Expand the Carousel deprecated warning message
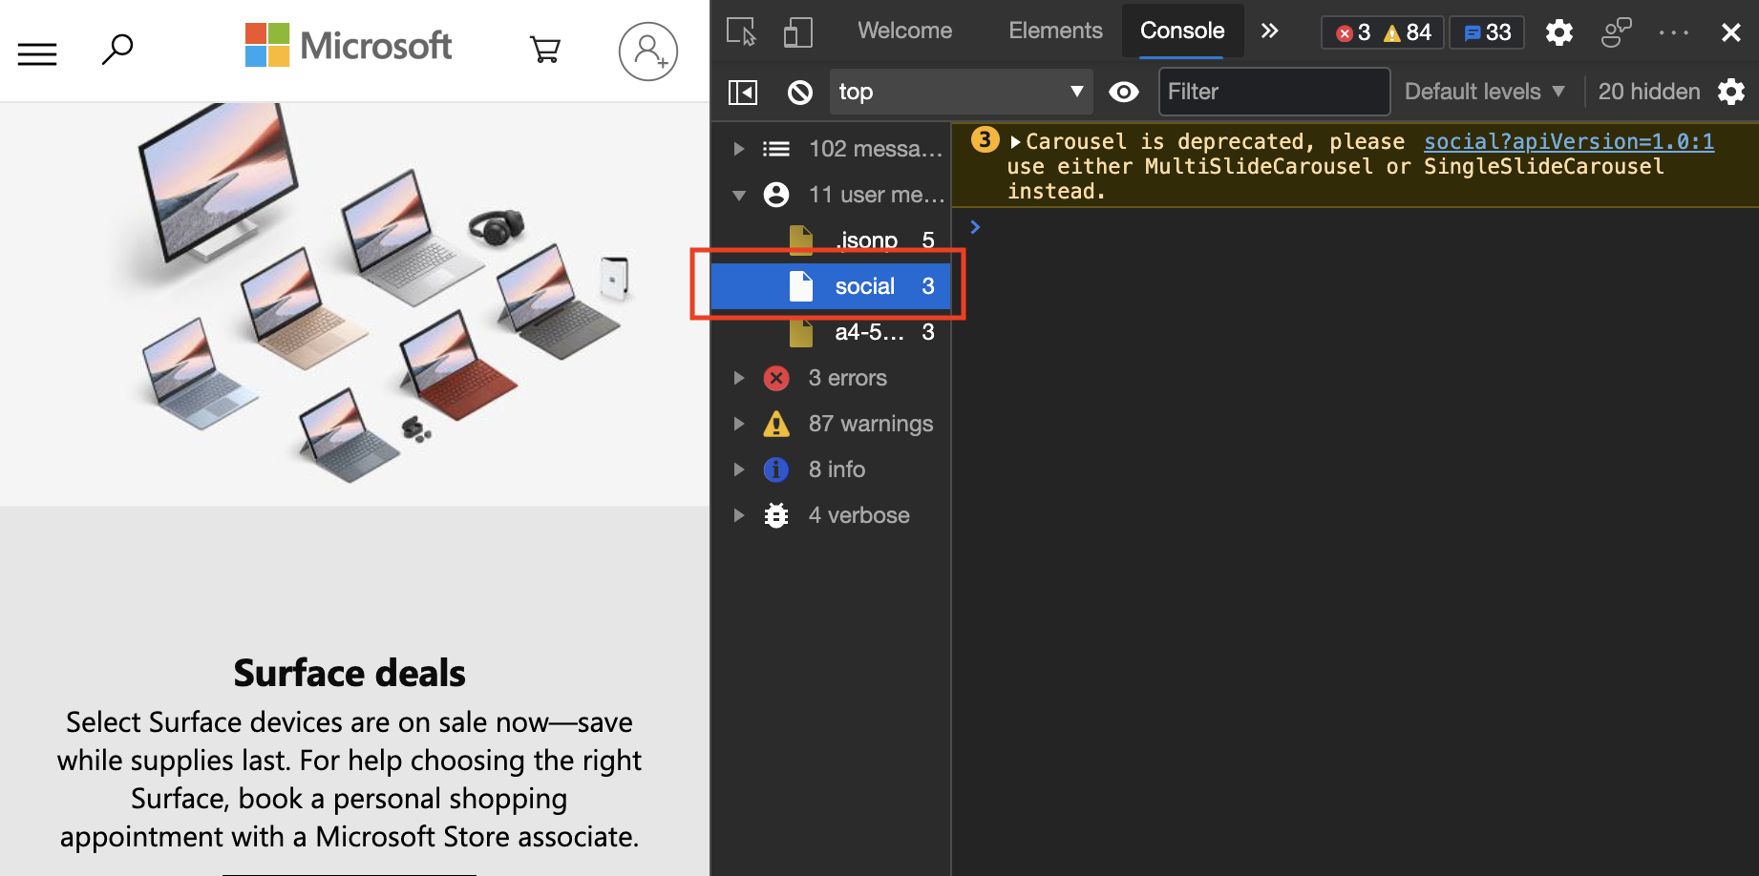The image size is (1759, 876). (1016, 142)
